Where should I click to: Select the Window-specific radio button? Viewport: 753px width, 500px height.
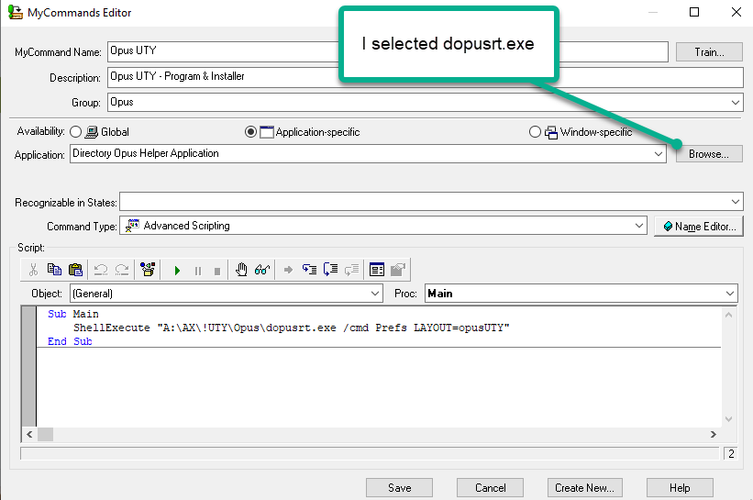(535, 131)
